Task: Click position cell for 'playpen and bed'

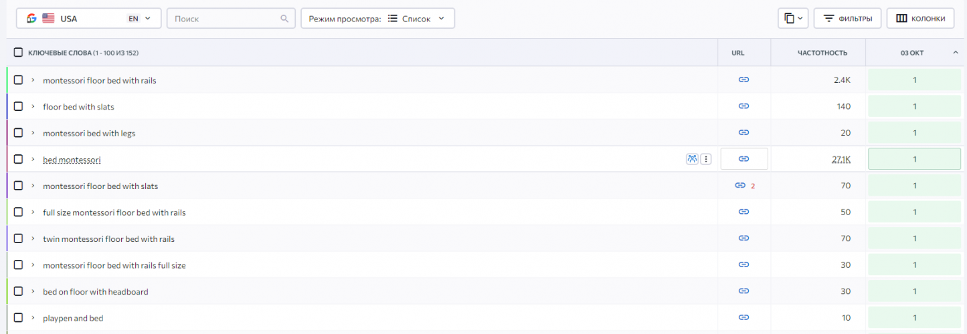Action: [914, 318]
